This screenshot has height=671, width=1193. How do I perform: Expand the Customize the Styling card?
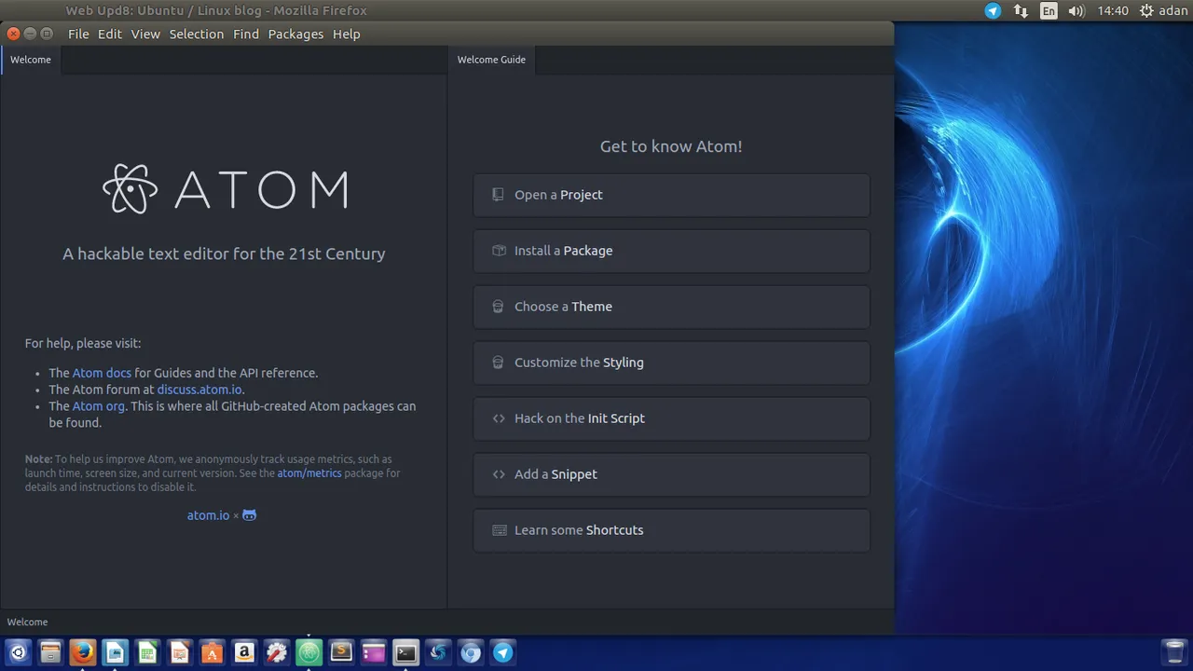[x=671, y=363]
